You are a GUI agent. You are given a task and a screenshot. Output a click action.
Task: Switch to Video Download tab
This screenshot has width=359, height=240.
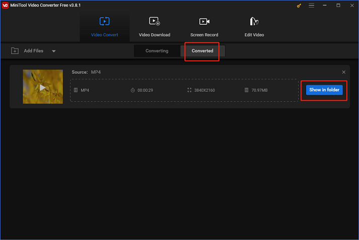(155, 27)
